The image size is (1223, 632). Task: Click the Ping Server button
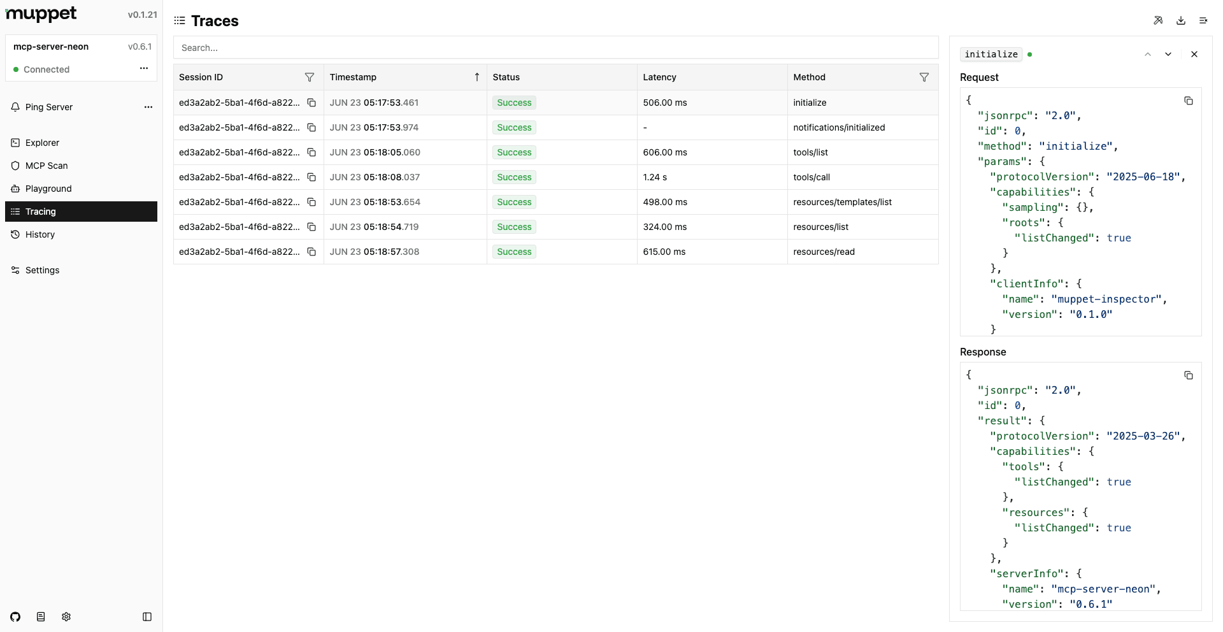coord(48,107)
